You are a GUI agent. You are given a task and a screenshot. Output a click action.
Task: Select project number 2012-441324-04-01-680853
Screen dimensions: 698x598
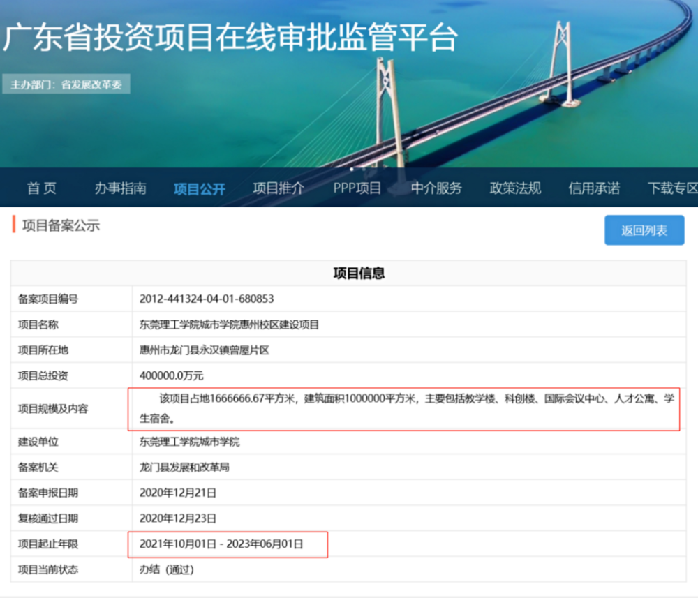[x=207, y=299]
